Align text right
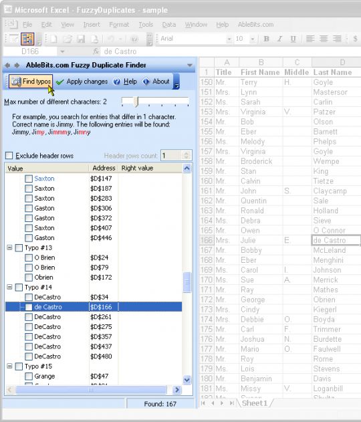Image resolution: width=361 pixels, height=422 pixels. click(x=337, y=39)
